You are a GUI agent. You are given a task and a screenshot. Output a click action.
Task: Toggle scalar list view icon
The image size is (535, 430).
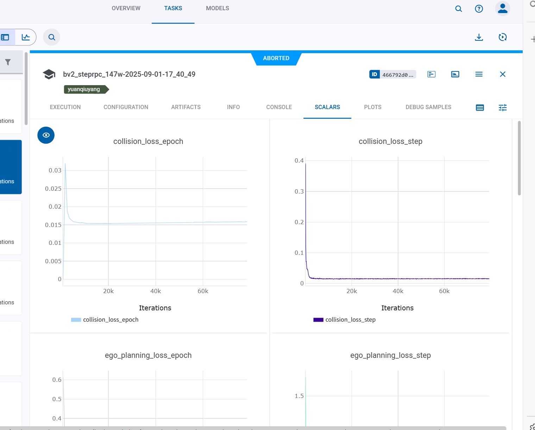click(480, 108)
